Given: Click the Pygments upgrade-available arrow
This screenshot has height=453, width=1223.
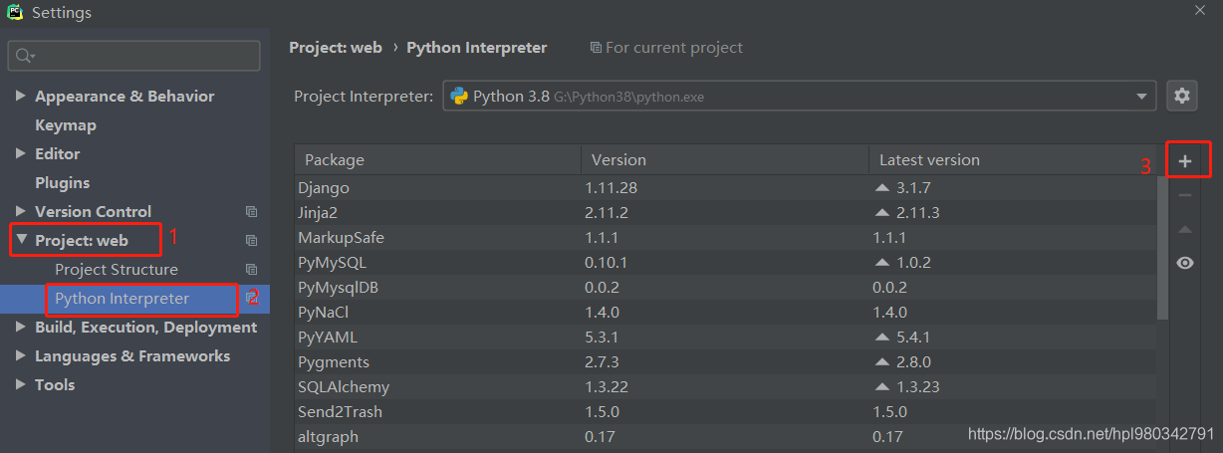Looking at the screenshot, I should [881, 361].
